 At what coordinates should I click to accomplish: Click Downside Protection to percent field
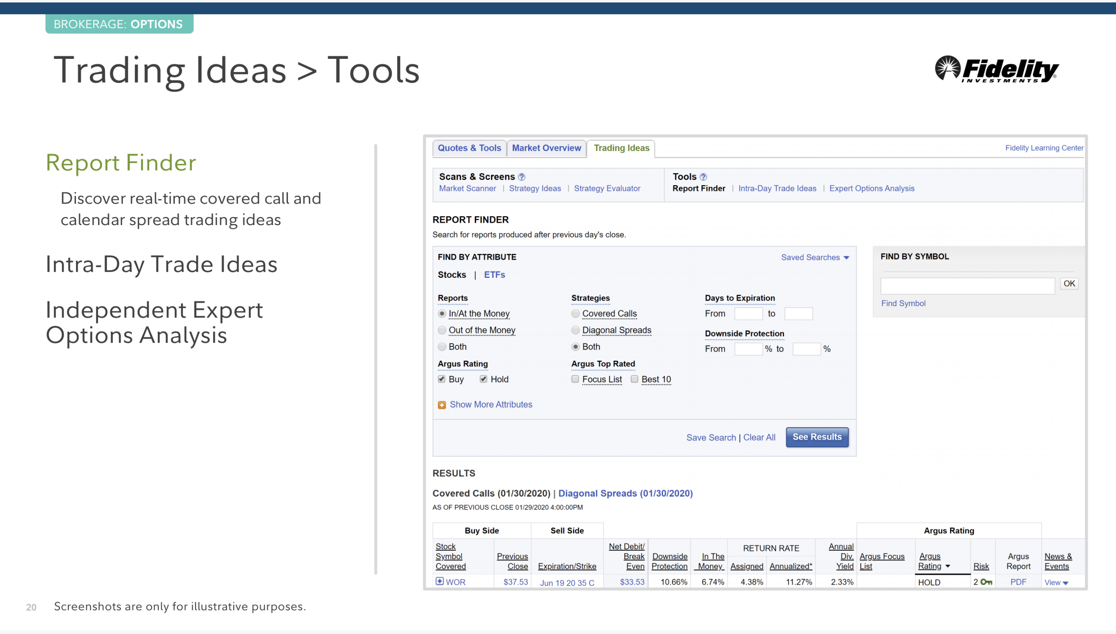pyautogui.click(x=807, y=349)
